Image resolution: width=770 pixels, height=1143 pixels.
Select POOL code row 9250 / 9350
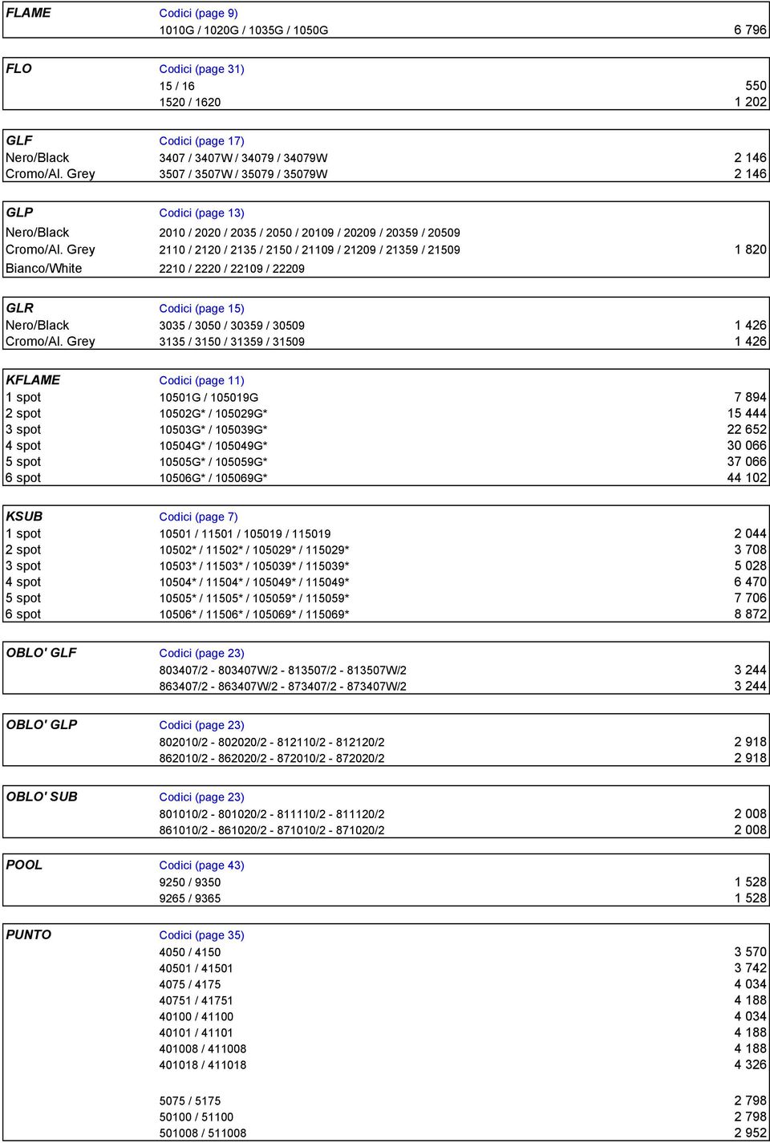[189, 882]
